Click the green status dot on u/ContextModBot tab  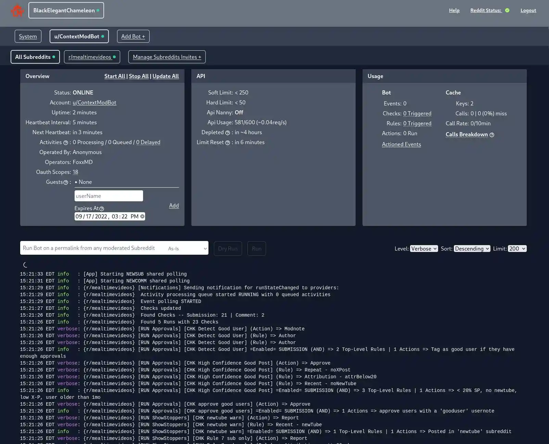coord(102,36)
